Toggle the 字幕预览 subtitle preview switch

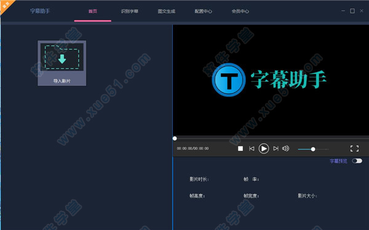coord(357,161)
